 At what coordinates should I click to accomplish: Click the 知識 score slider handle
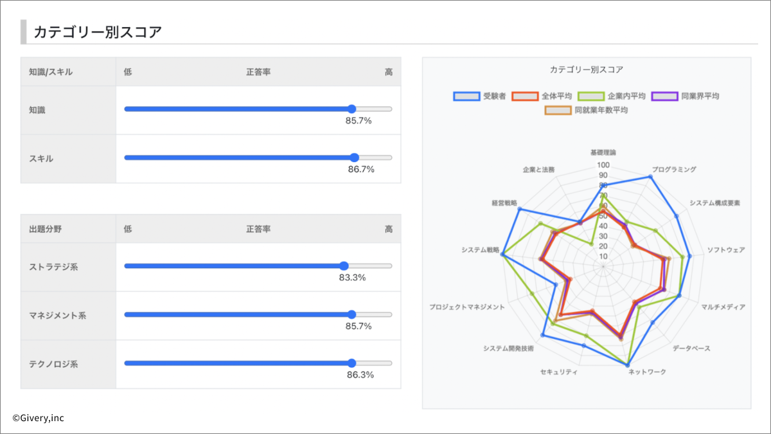coord(351,109)
